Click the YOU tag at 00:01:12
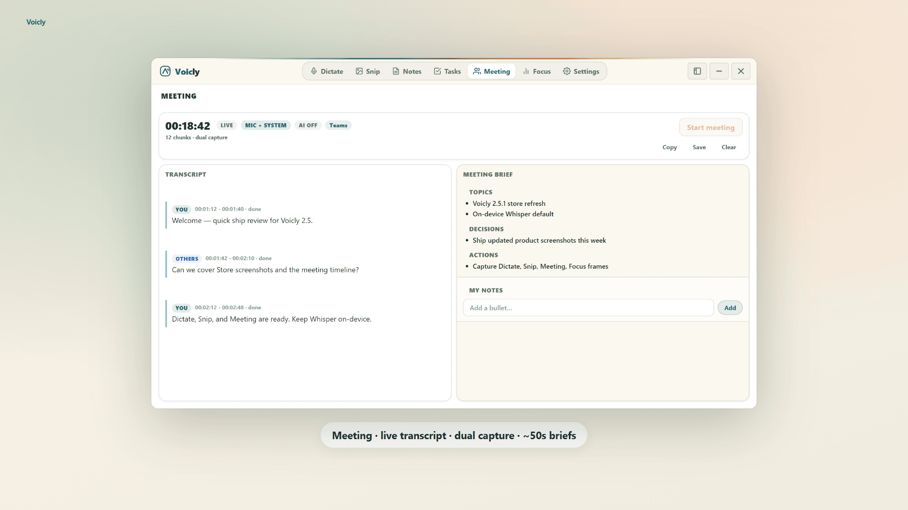The height and width of the screenshot is (510, 908). (x=182, y=210)
